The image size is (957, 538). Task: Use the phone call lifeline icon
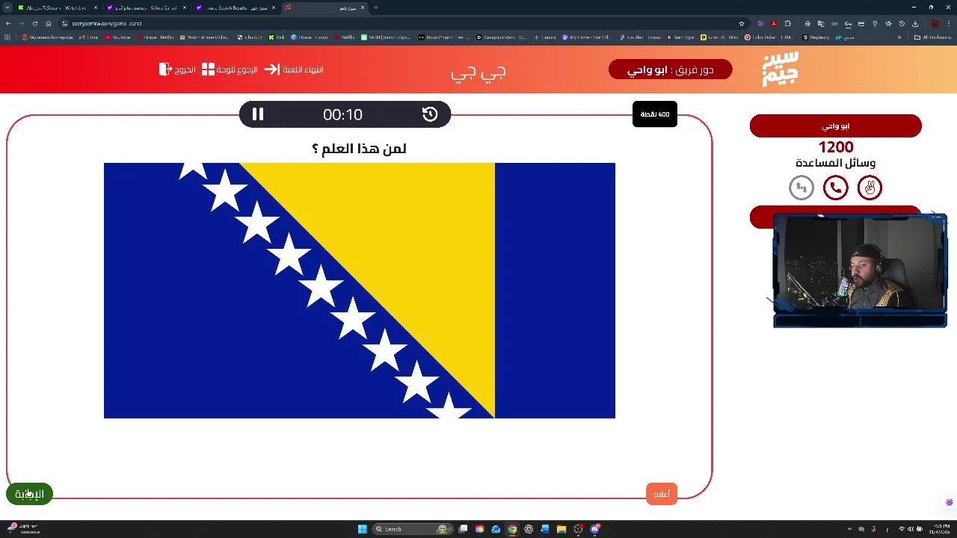pyautogui.click(x=835, y=188)
